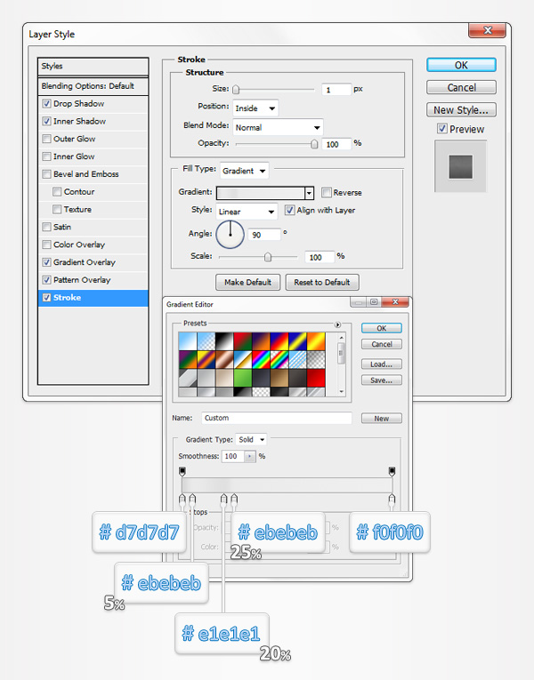Disable the Drop Shadow effect checkbox
Viewport: 534px width, 680px height.
click(47, 104)
